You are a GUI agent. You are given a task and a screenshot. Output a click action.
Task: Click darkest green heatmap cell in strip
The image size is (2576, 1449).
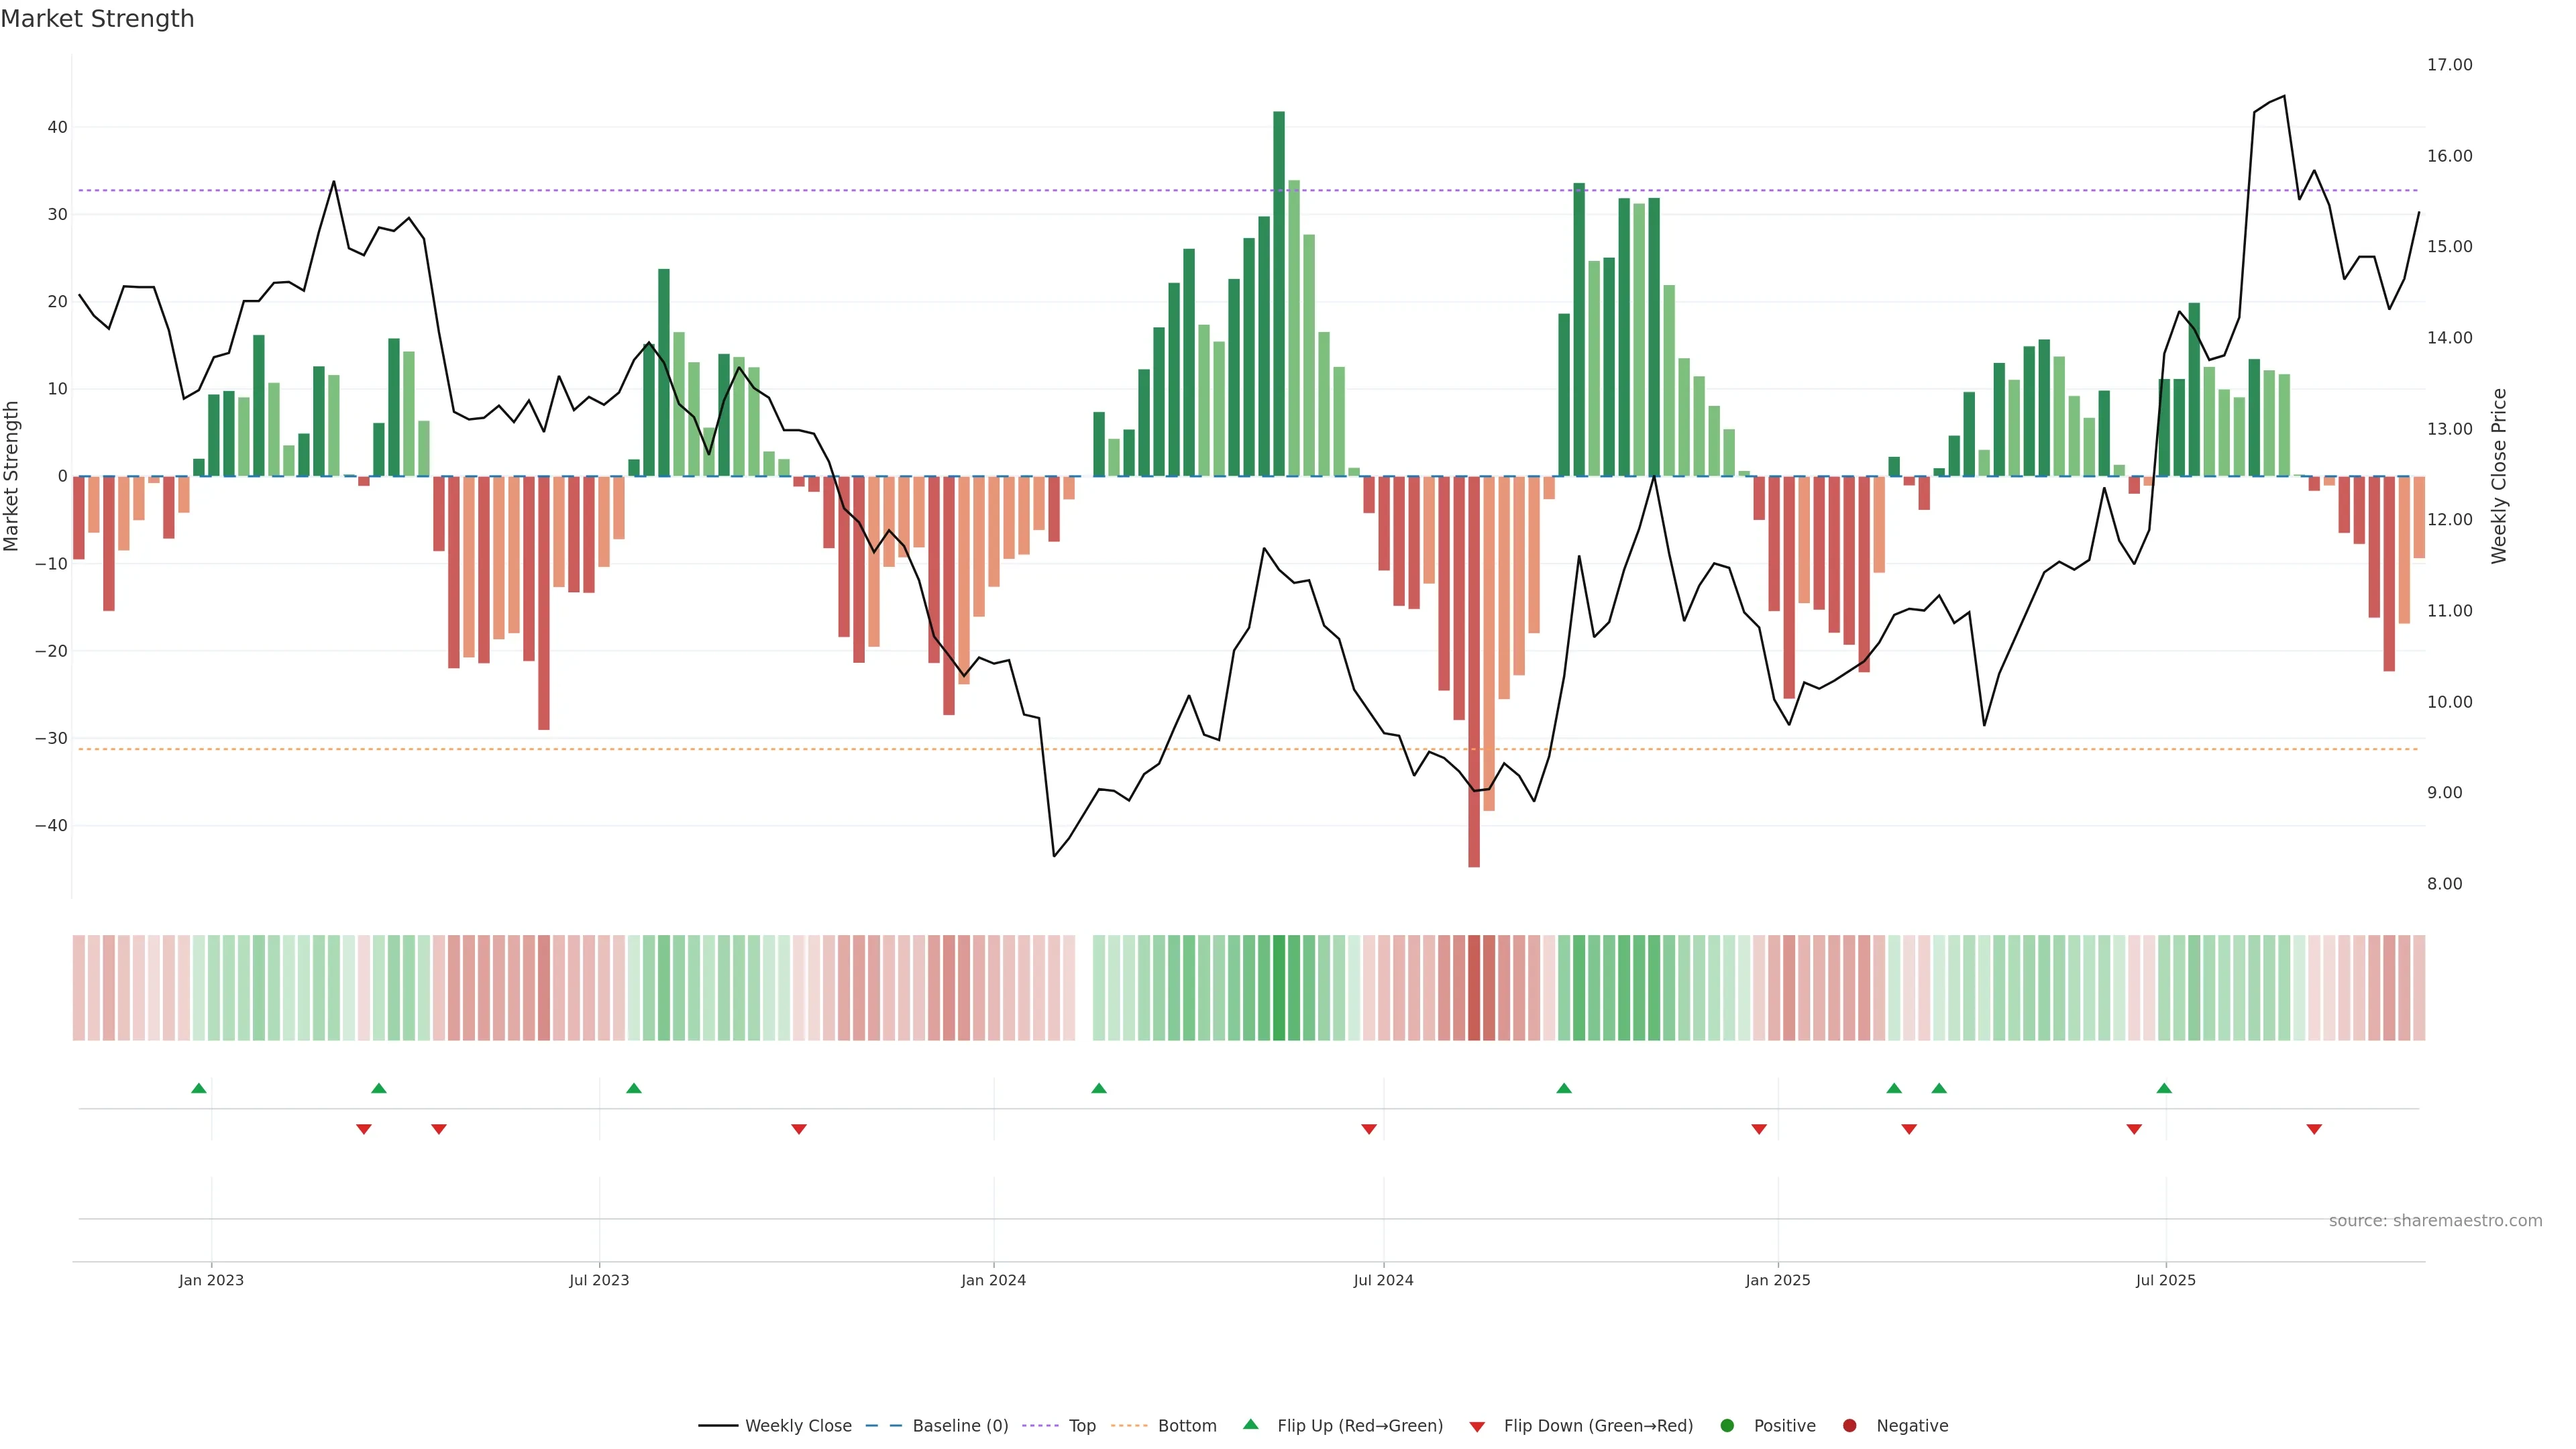(1279, 988)
